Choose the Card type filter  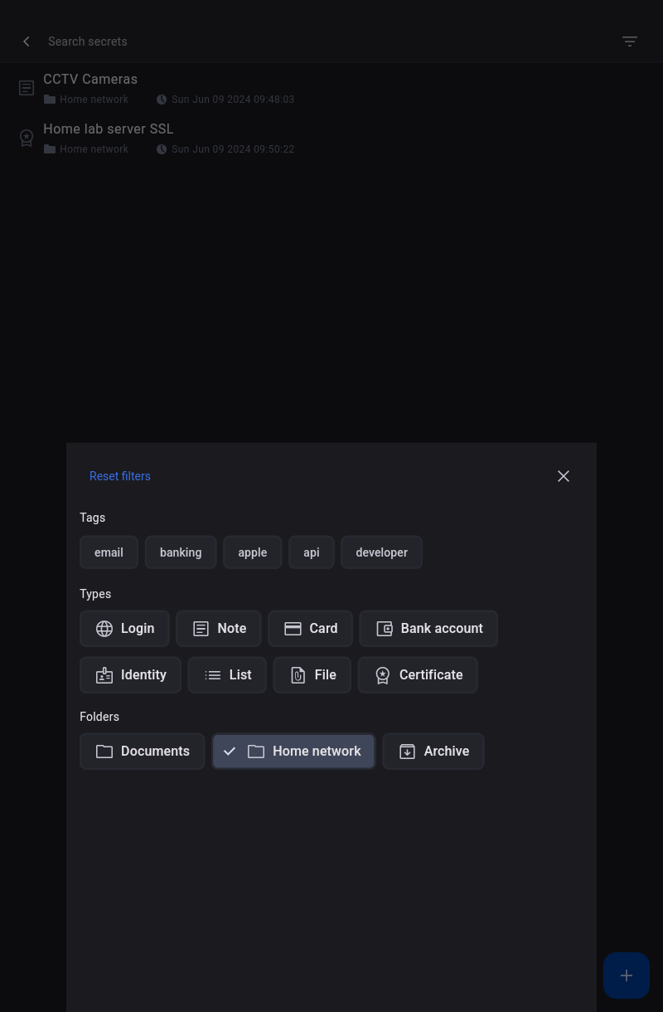pyautogui.click(x=310, y=629)
